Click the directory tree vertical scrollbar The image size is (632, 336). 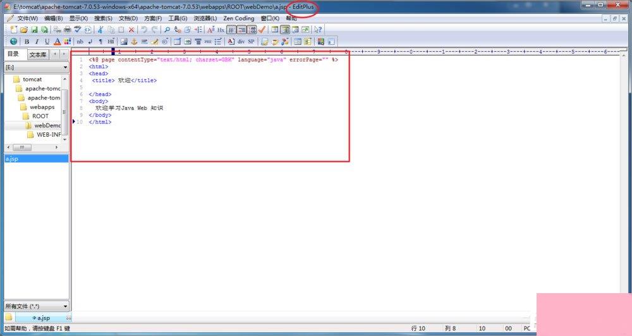coord(65,108)
